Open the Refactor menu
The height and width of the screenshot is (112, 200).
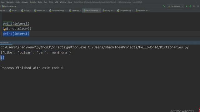pyautogui.click(x=33, y=2)
